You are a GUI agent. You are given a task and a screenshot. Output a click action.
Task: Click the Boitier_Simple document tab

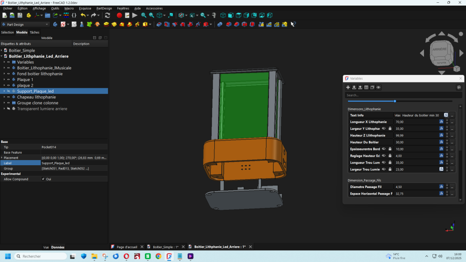164,247
